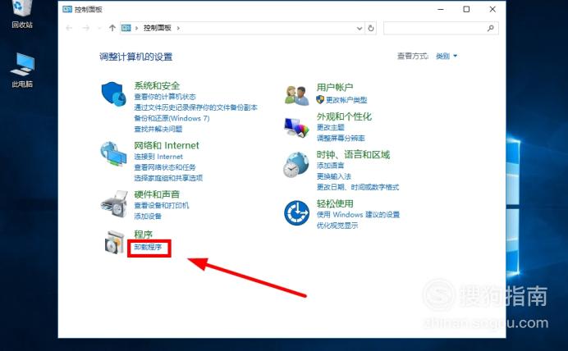Click 优化视觉显示 link
Image resolution: width=568 pixels, height=351 pixels.
tap(337, 226)
